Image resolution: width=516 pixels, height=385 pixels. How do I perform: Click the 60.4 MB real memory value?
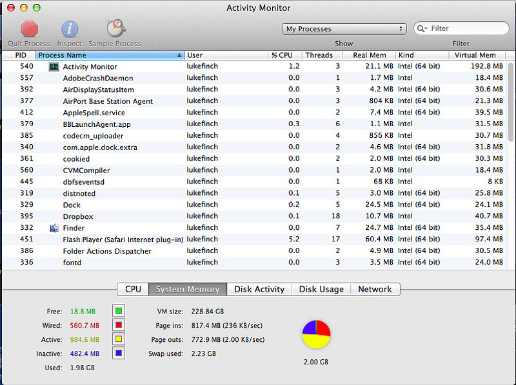pos(379,239)
